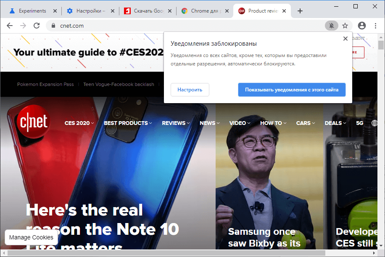Screen dimensions: 385x257
Task: Open the Samsung Bixby article headline
Action: point(264,238)
